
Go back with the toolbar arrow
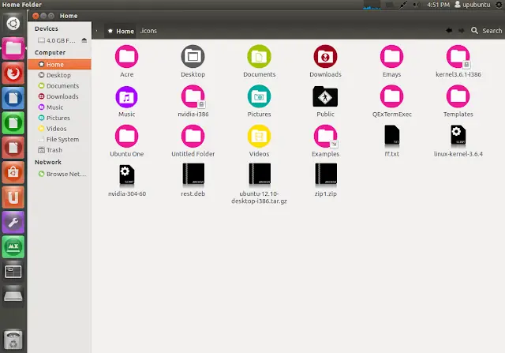pos(449,31)
